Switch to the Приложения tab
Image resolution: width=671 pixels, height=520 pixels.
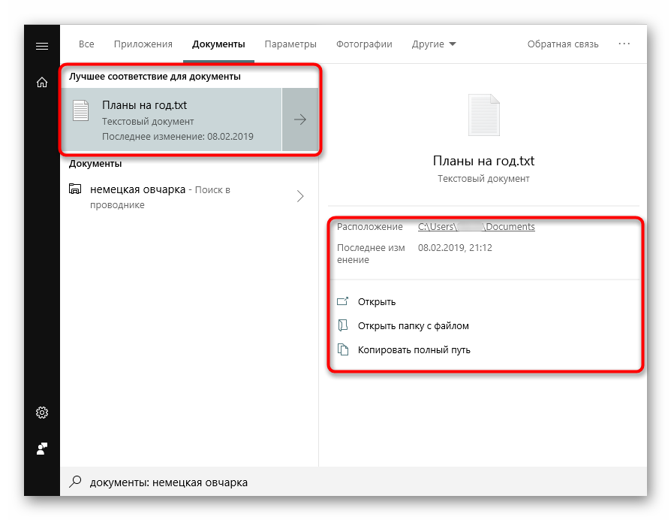pyautogui.click(x=143, y=44)
